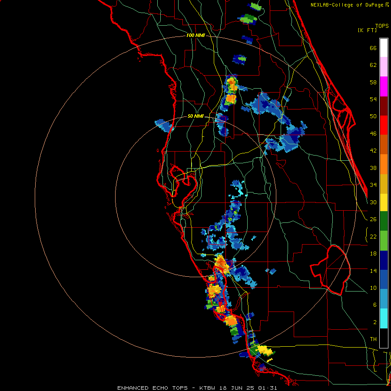Click the '30' legend value
This screenshot has height=391, width=391.
[373, 202]
